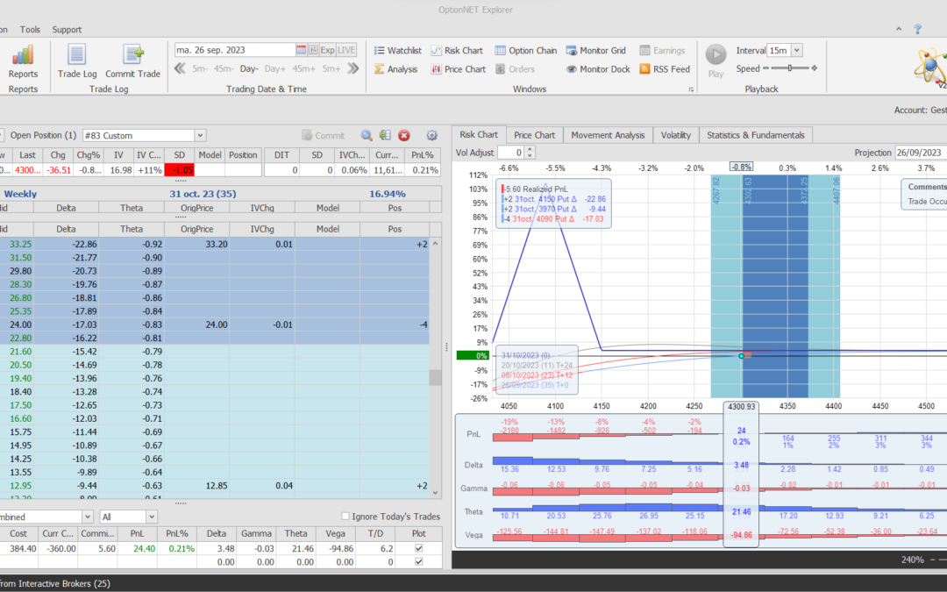The width and height of the screenshot is (947, 592).
Task: Open the Watchlist window
Action: pos(397,51)
